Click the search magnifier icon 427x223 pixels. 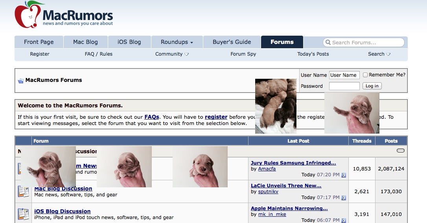(328, 42)
